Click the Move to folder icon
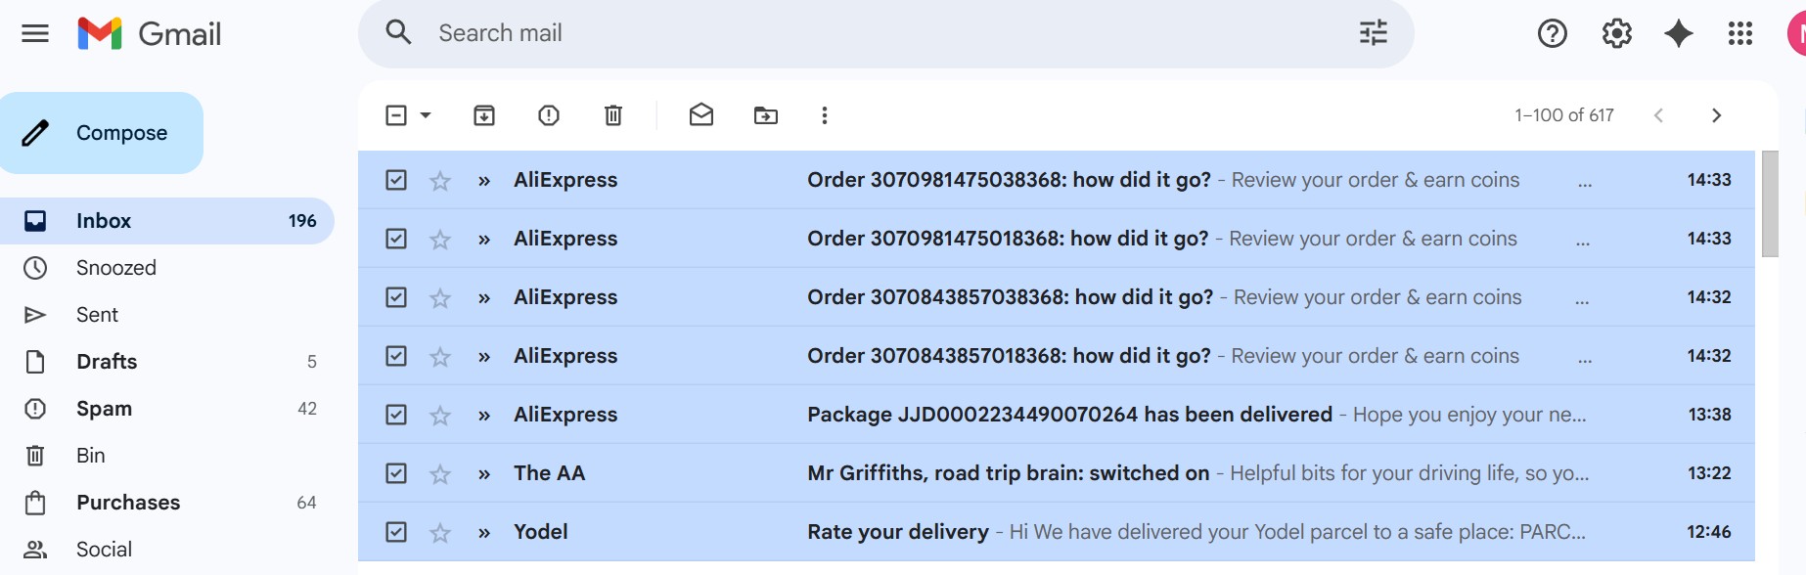Viewport: 1806px width, 575px height. tap(766, 115)
